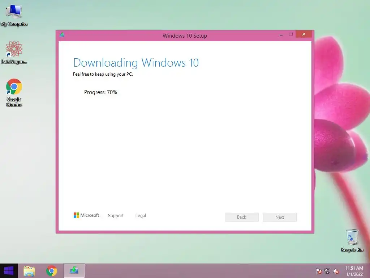The height and width of the screenshot is (278, 370).
Task: Click the Windows Start button
Action: pos(9,271)
